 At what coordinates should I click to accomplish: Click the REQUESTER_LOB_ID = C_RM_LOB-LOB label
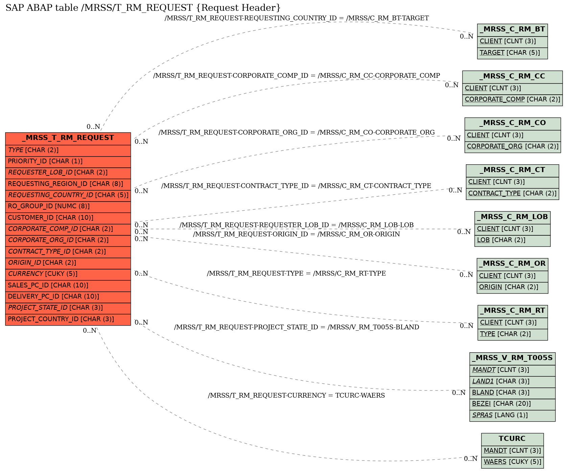297,225
